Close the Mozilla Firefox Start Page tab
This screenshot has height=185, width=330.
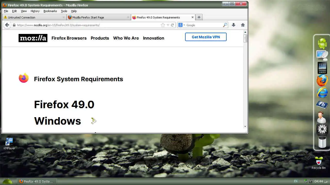tap(128, 17)
